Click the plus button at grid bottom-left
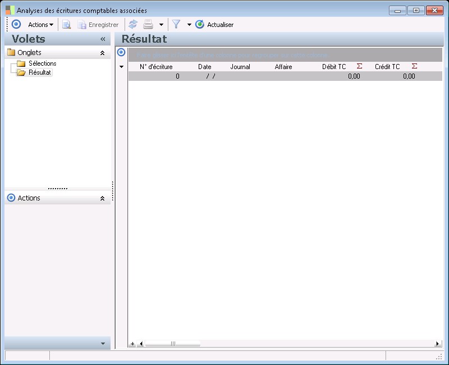 pyautogui.click(x=133, y=344)
